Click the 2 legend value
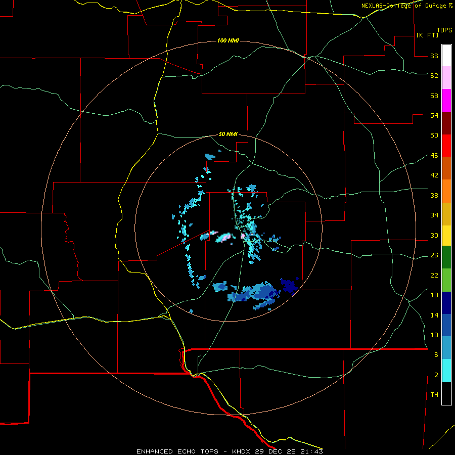The width and height of the screenshot is (455, 455). click(x=436, y=375)
